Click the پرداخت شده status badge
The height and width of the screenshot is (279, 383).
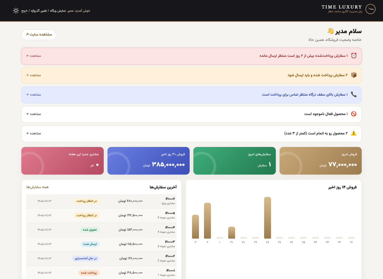coord(89,273)
